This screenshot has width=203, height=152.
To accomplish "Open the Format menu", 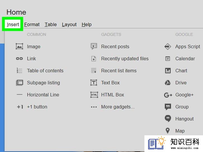I will 32,24.
